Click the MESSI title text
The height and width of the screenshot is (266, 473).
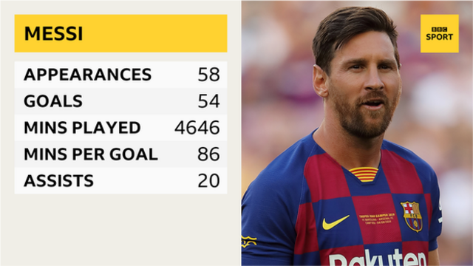[x=53, y=33]
